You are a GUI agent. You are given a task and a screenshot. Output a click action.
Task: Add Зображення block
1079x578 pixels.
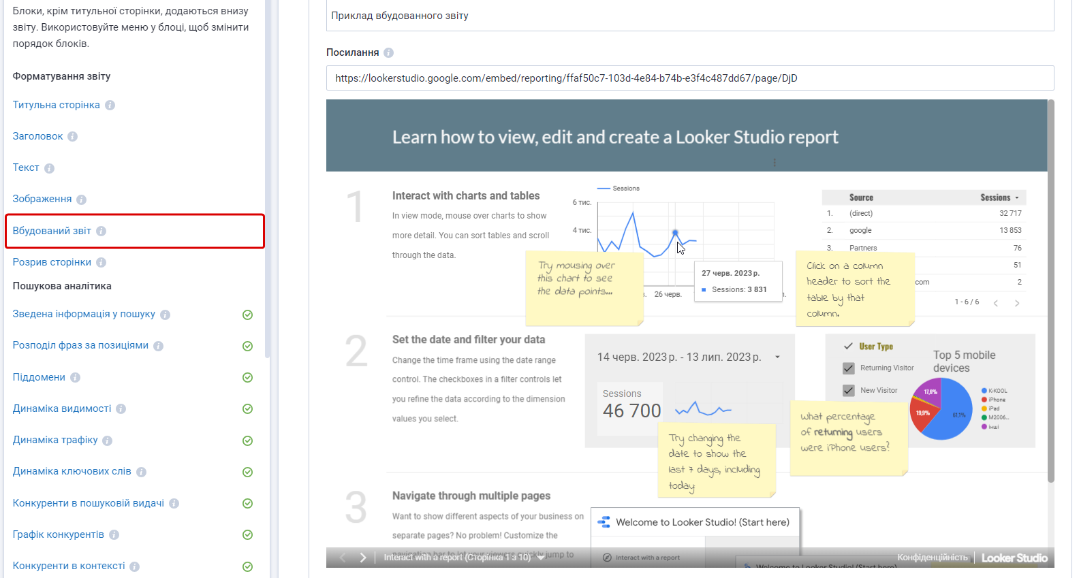(42, 199)
